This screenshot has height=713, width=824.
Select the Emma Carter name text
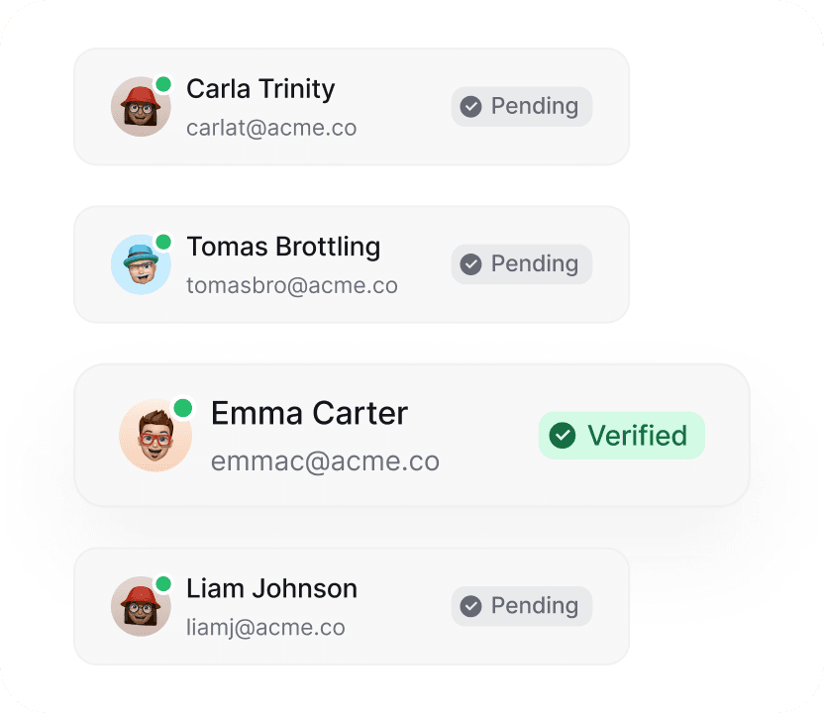[x=309, y=413]
